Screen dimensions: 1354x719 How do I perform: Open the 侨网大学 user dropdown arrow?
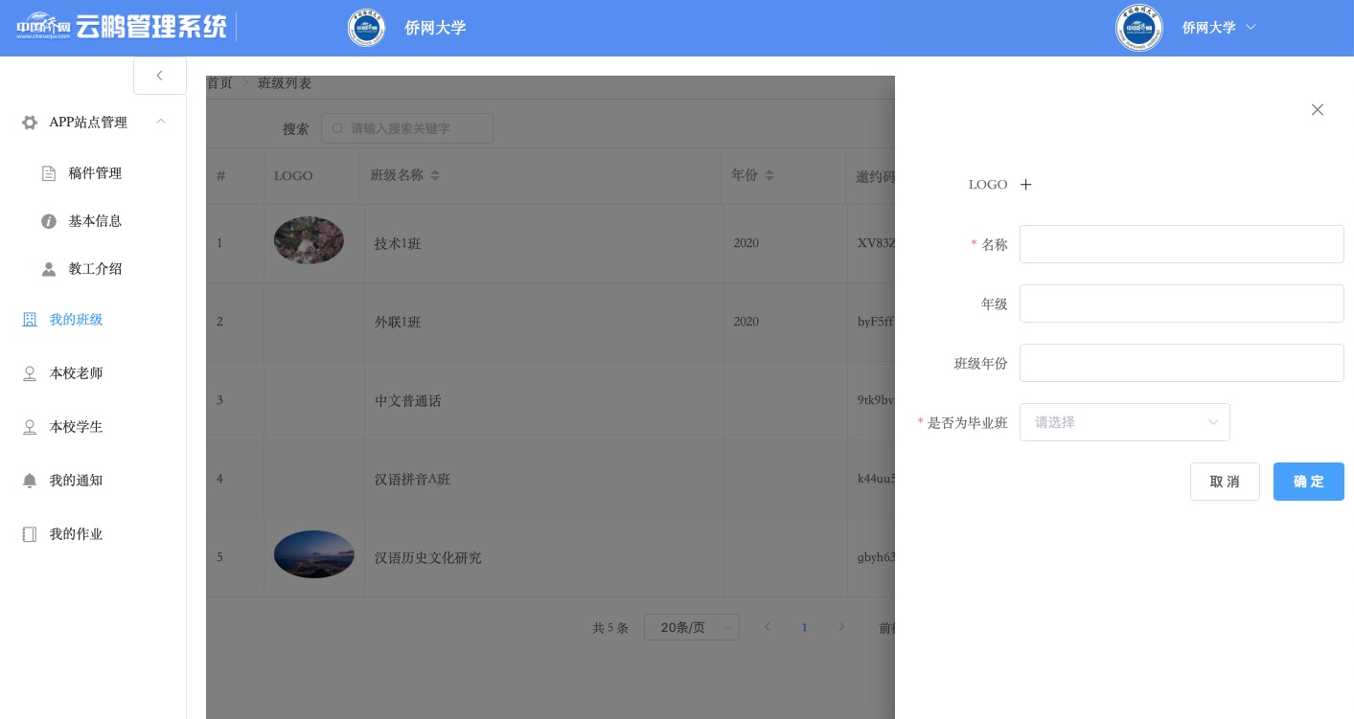coord(1251,28)
